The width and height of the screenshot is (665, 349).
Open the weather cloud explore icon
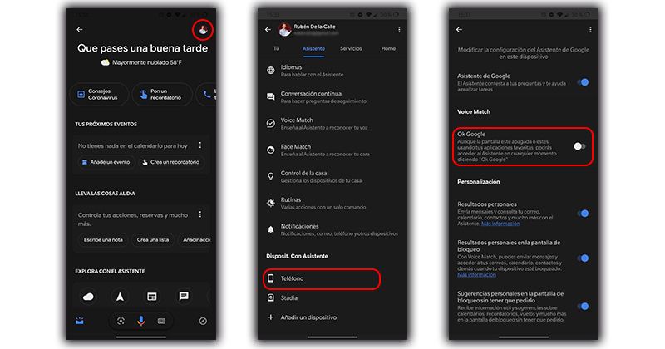point(88,297)
